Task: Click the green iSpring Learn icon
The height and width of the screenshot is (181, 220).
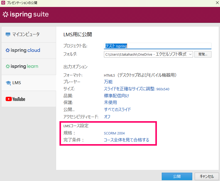Action: click(8, 66)
